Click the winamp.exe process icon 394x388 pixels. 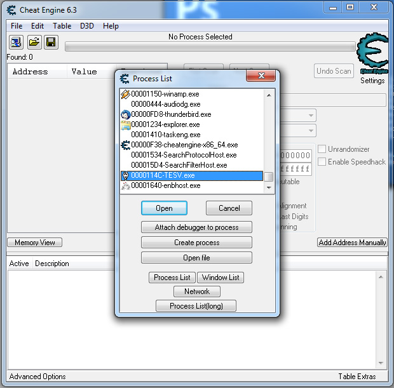tap(125, 94)
